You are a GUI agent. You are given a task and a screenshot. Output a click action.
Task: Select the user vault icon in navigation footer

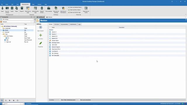point(6,100)
